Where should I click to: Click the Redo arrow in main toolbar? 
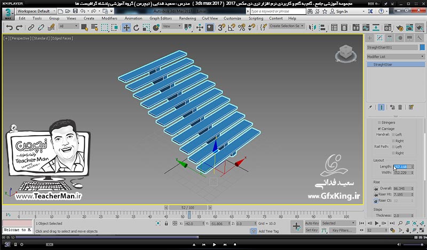(19, 28)
